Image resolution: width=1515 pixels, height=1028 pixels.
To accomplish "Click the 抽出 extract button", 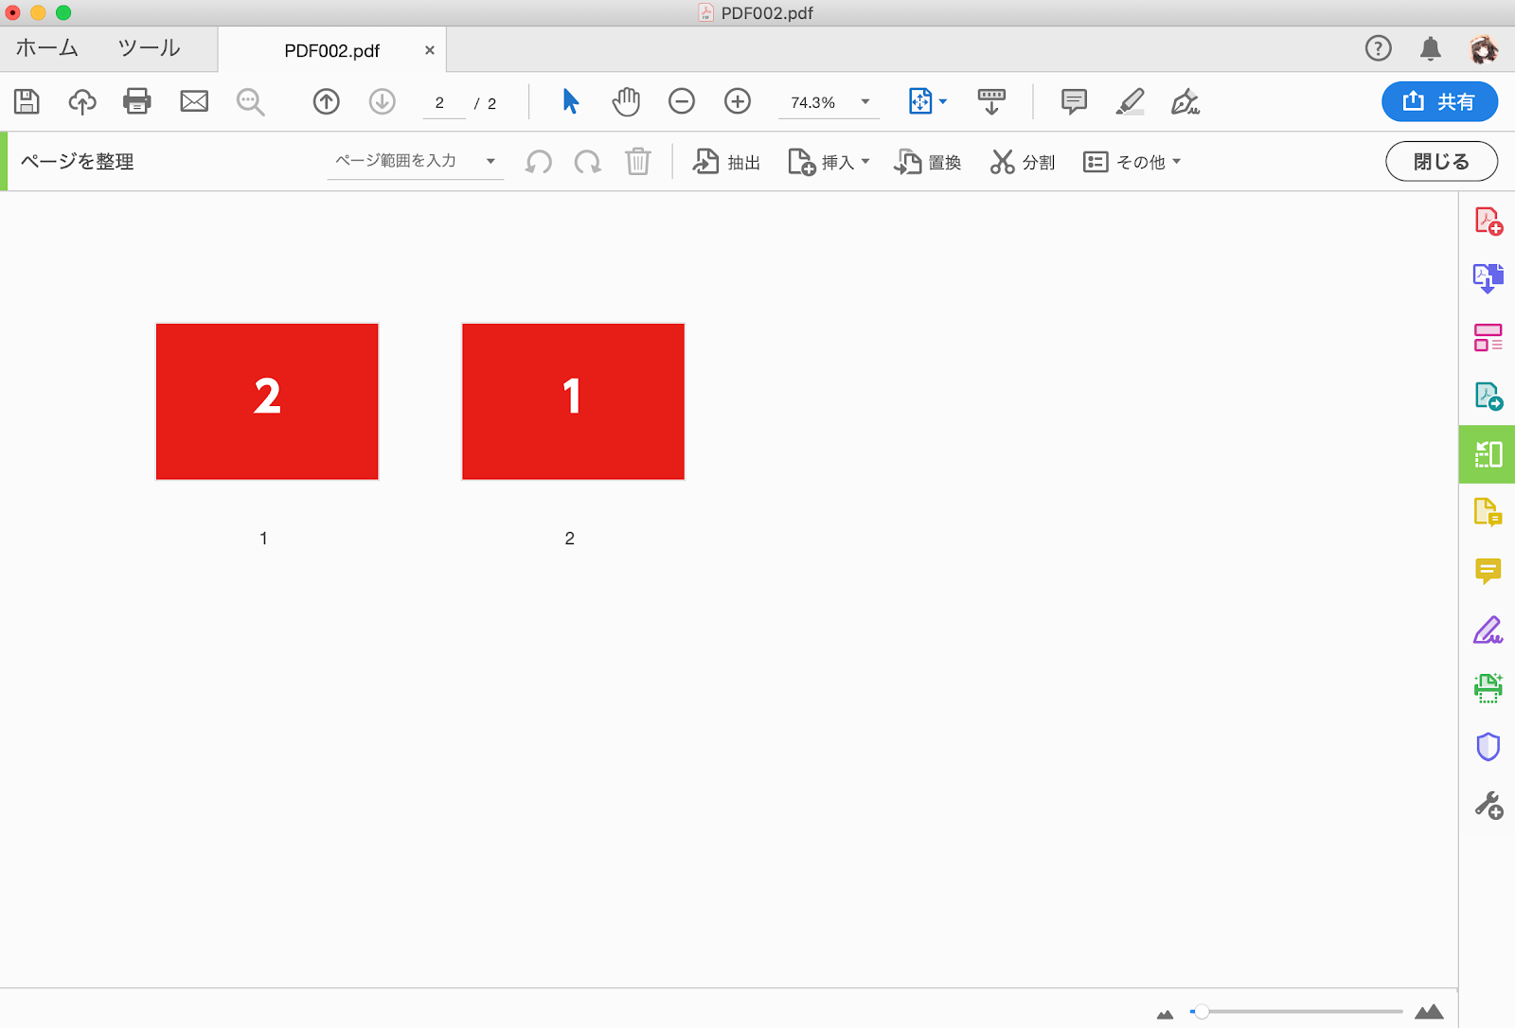I will 726,162.
